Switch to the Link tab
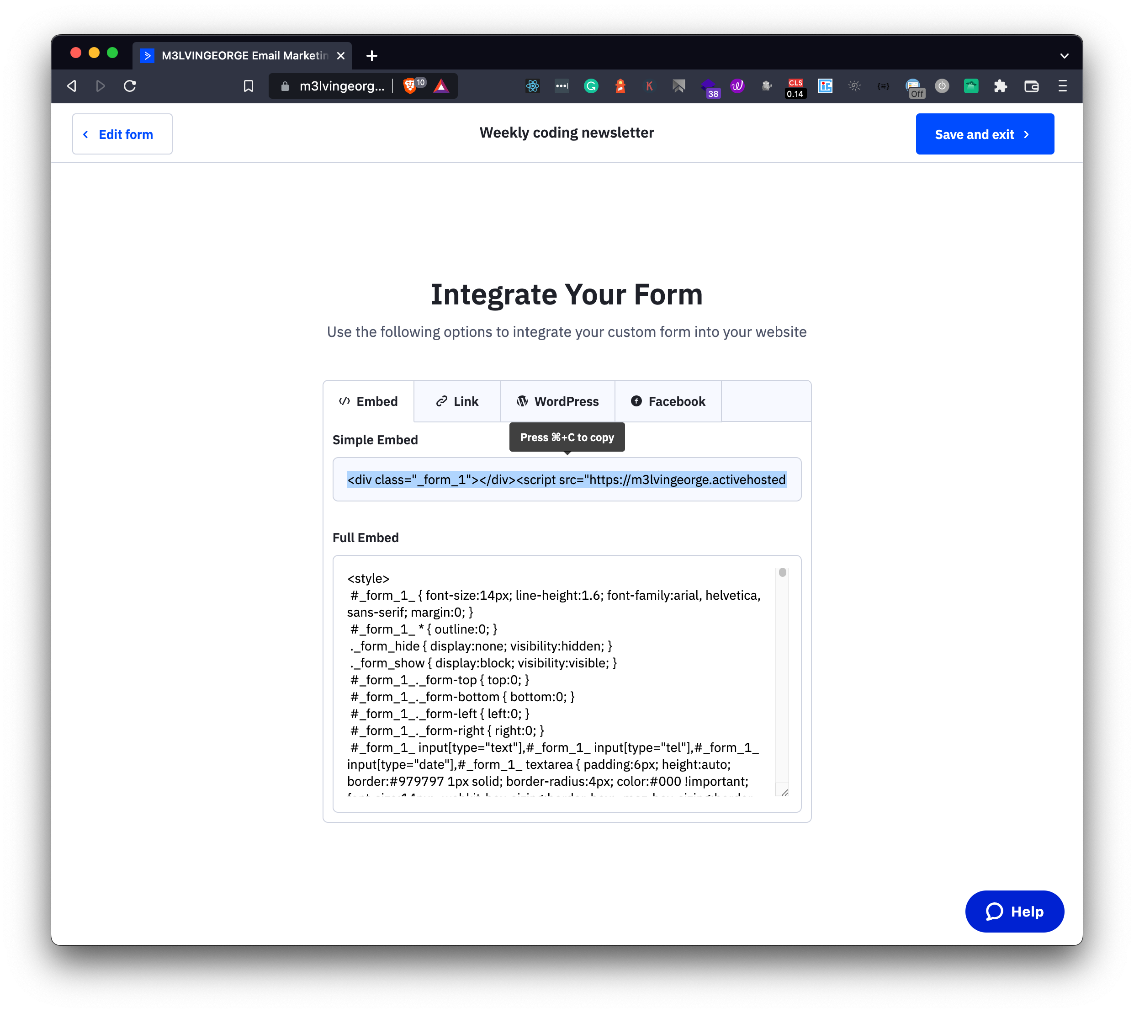The height and width of the screenshot is (1013, 1134). 457,401
